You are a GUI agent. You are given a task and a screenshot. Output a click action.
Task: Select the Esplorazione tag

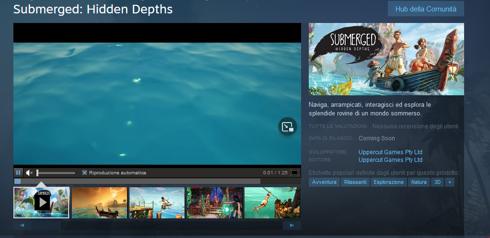[389, 182]
